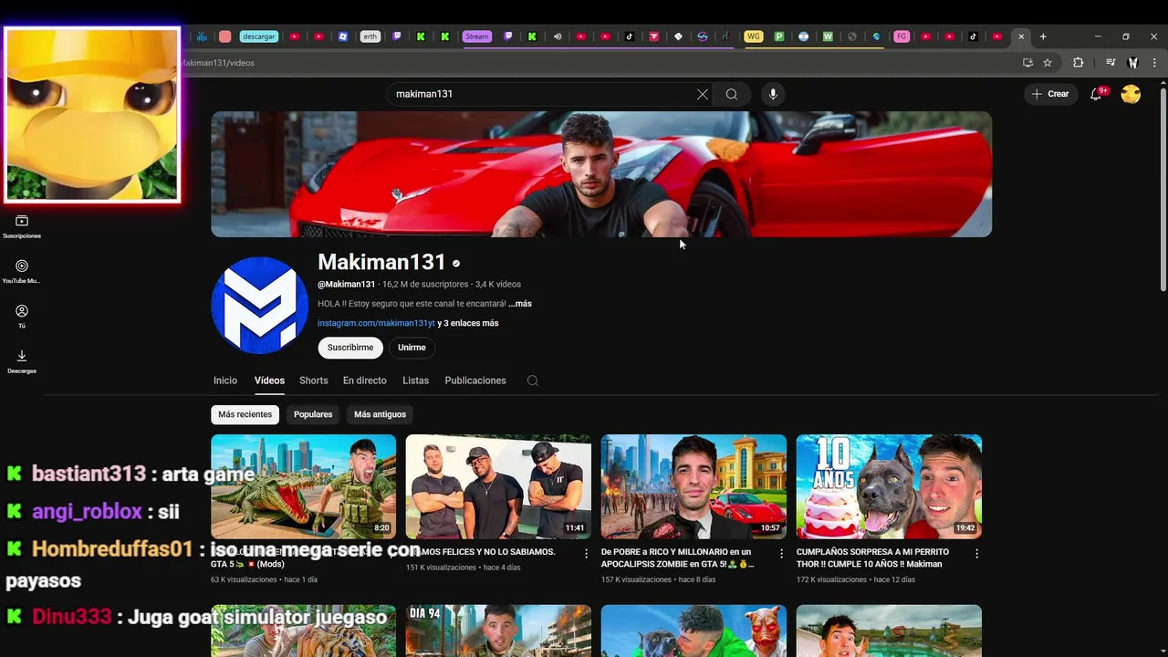This screenshot has height=657, width=1168.
Task: Click the Suscribirme button
Action: pyautogui.click(x=350, y=348)
